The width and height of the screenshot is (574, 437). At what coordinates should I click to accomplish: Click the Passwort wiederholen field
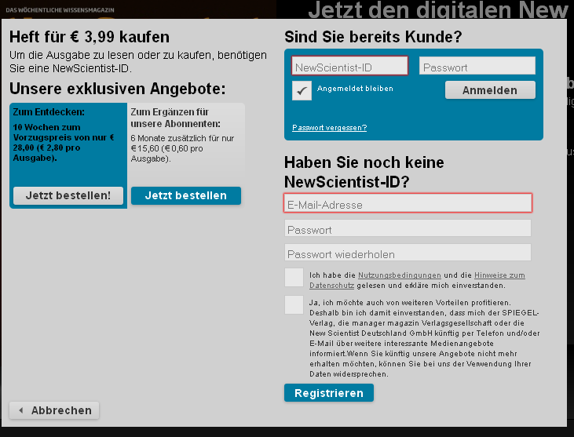pos(408,253)
